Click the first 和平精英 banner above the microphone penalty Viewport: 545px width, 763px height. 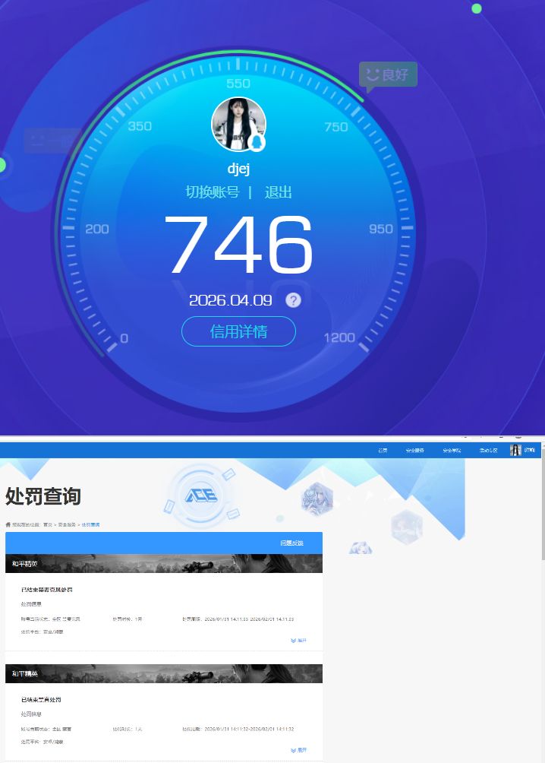click(164, 563)
